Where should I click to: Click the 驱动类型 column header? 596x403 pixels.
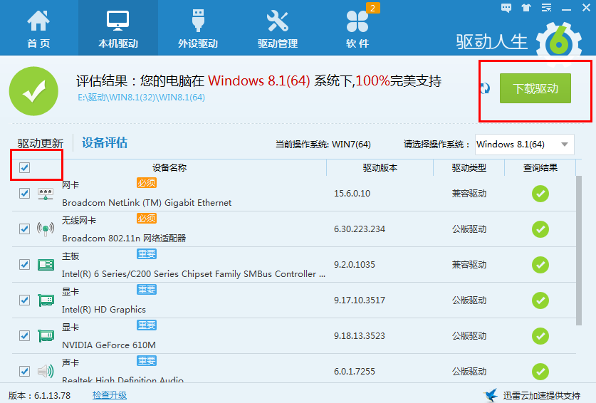pos(469,167)
